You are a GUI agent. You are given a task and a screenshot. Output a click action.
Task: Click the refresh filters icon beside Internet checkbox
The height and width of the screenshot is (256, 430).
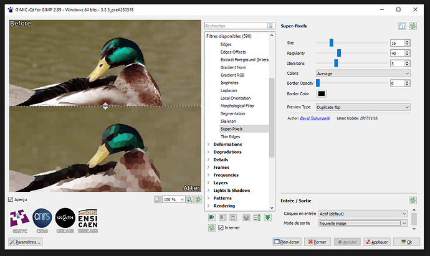click(x=212, y=228)
